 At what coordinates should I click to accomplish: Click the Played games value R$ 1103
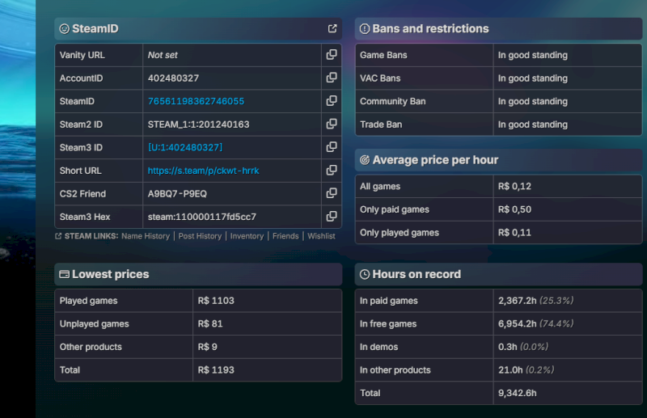[216, 301]
